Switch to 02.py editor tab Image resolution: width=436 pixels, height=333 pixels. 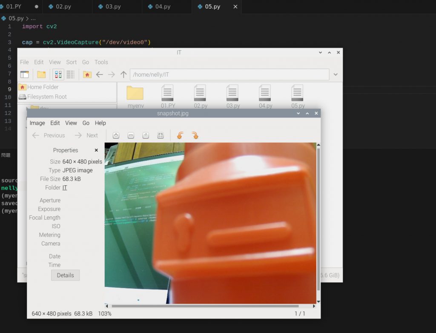click(68, 6)
